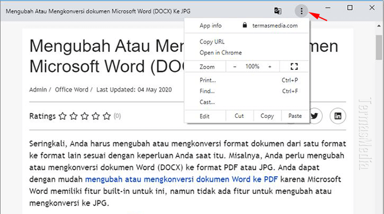
Task: Close the app window
Action: (372, 8)
